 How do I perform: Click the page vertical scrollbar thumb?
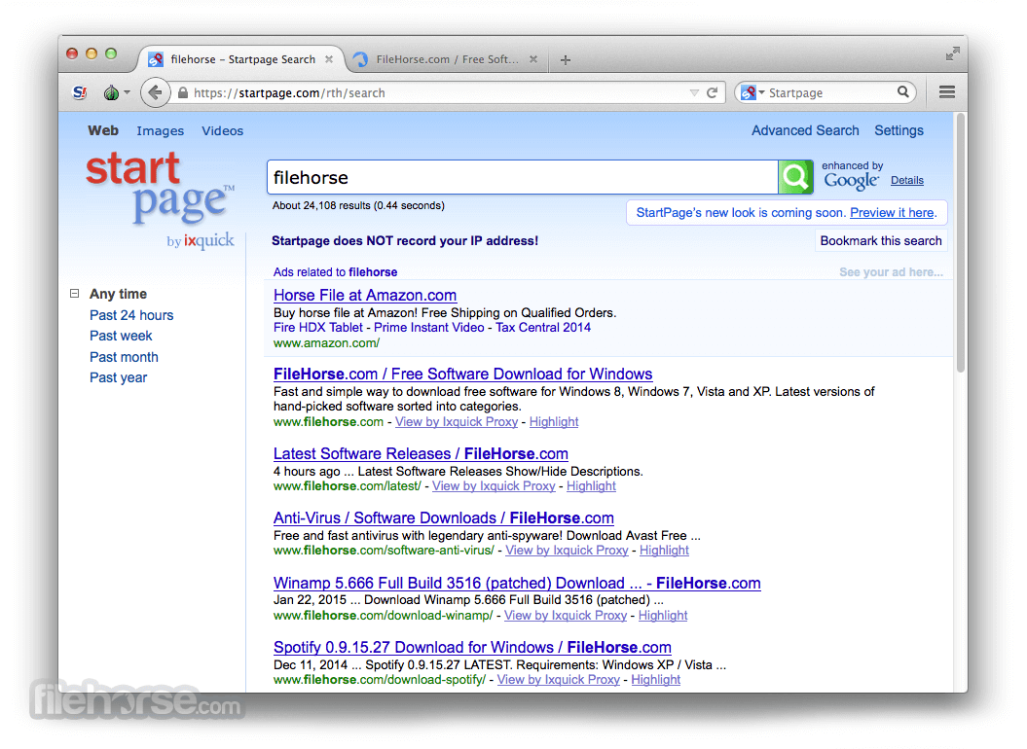point(961,242)
